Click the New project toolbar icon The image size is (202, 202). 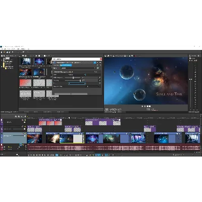click(x=2, y=53)
